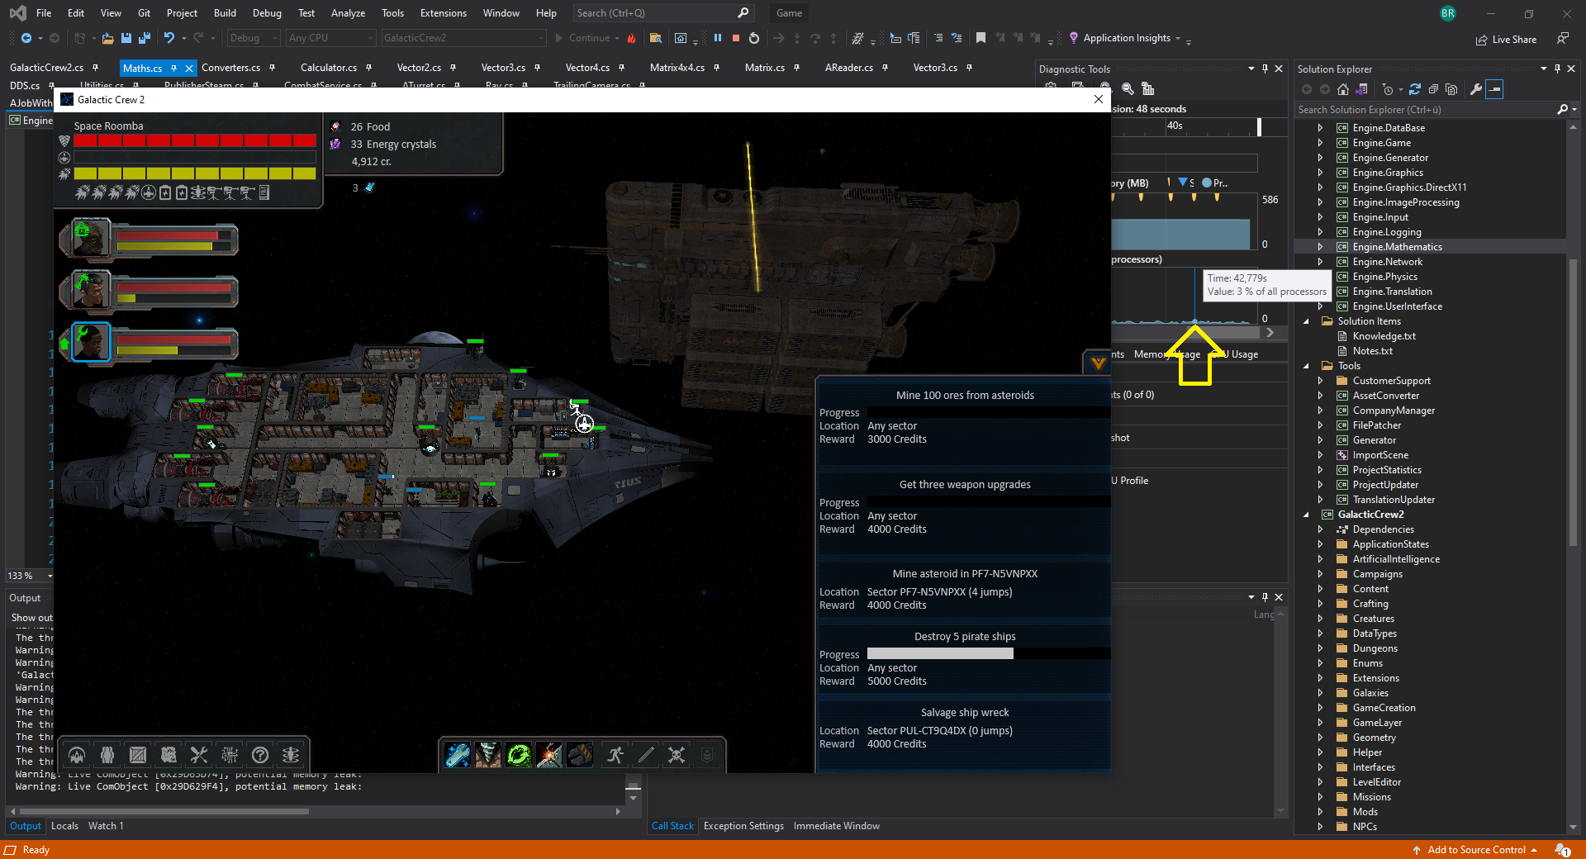The height and width of the screenshot is (859, 1586).
Task: Click the Search Solution Explorer input field
Action: coord(1425,110)
